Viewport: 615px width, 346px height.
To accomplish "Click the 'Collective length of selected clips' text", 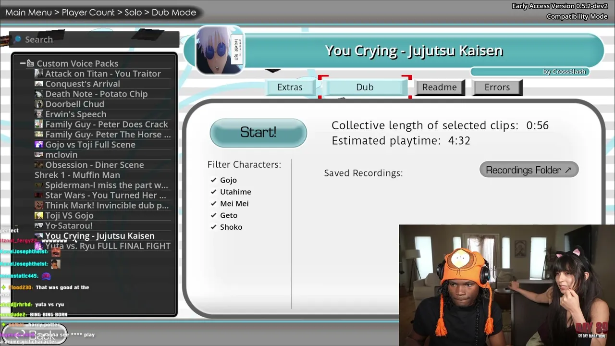I will [x=425, y=125].
